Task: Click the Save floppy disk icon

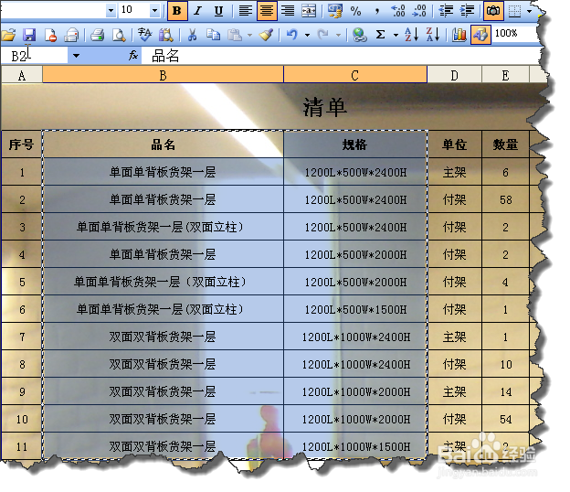Action: [x=29, y=35]
